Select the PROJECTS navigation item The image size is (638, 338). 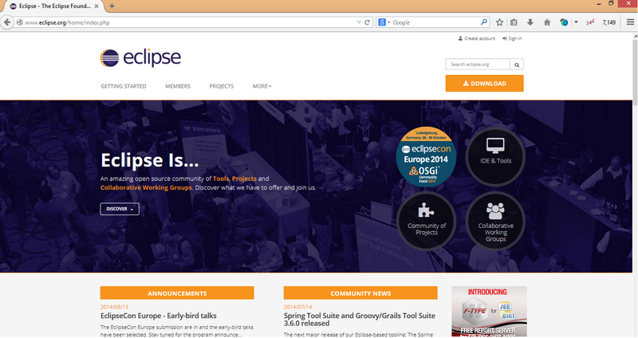(x=221, y=86)
